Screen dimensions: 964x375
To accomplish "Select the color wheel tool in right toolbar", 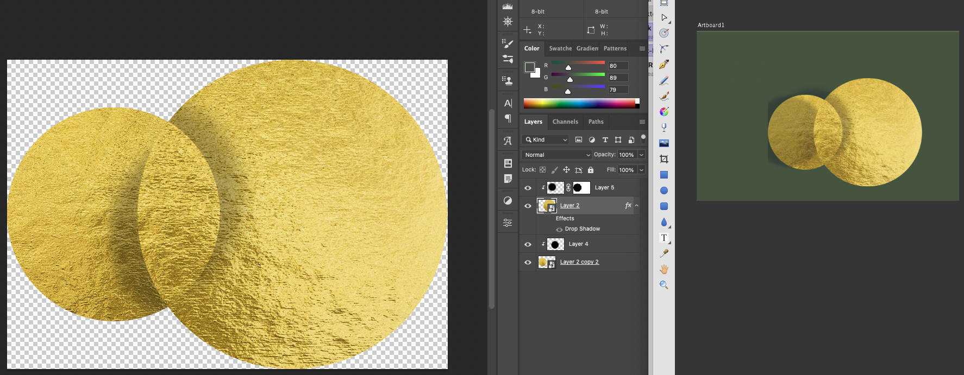I will pos(664,112).
